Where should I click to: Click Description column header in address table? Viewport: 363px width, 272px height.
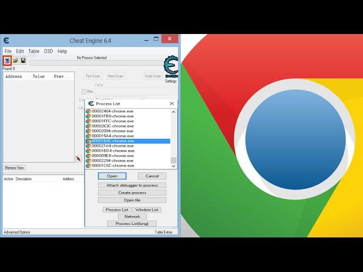coord(24,179)
